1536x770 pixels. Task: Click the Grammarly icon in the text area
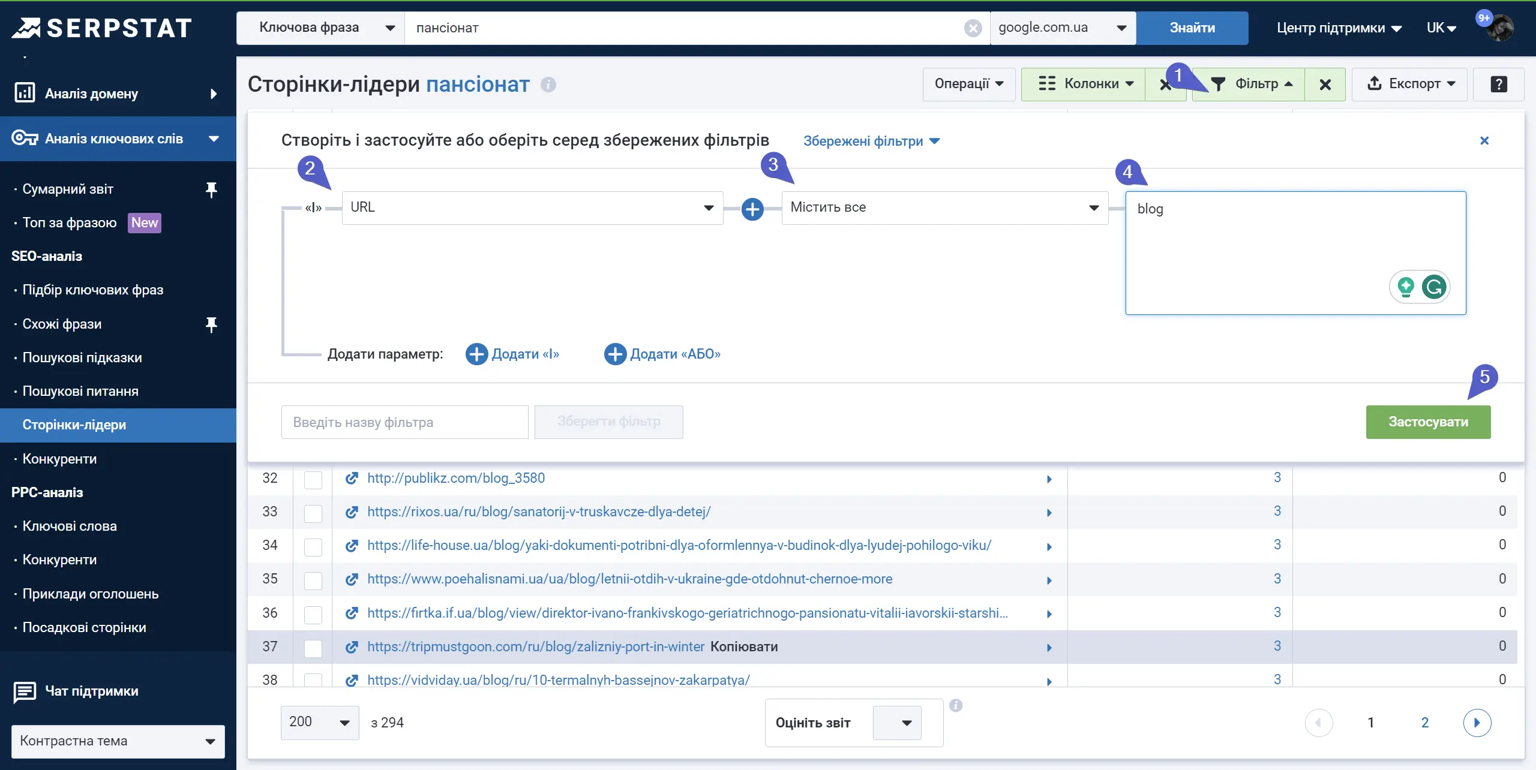pyautogui.click(x=1434, y=287)
